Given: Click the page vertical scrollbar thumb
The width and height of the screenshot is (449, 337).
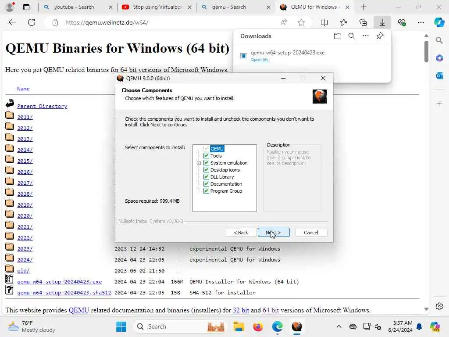Looking at the screenshot, I should tap(426, 51).
